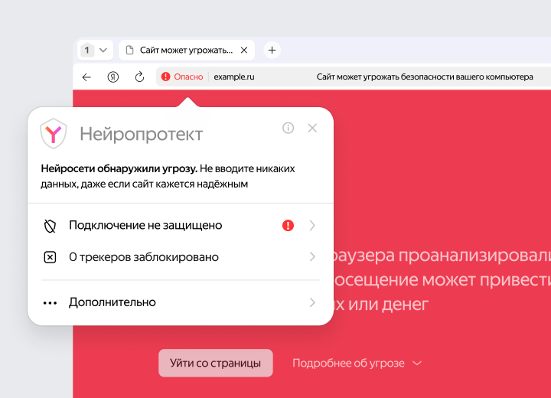
Task: Click page title text in the address bar
Action: click(425, 77)
